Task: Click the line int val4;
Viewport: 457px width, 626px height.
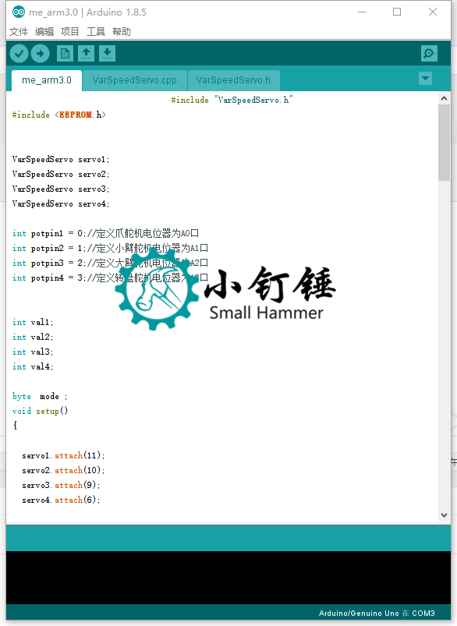Action: (x=33, y=366)
